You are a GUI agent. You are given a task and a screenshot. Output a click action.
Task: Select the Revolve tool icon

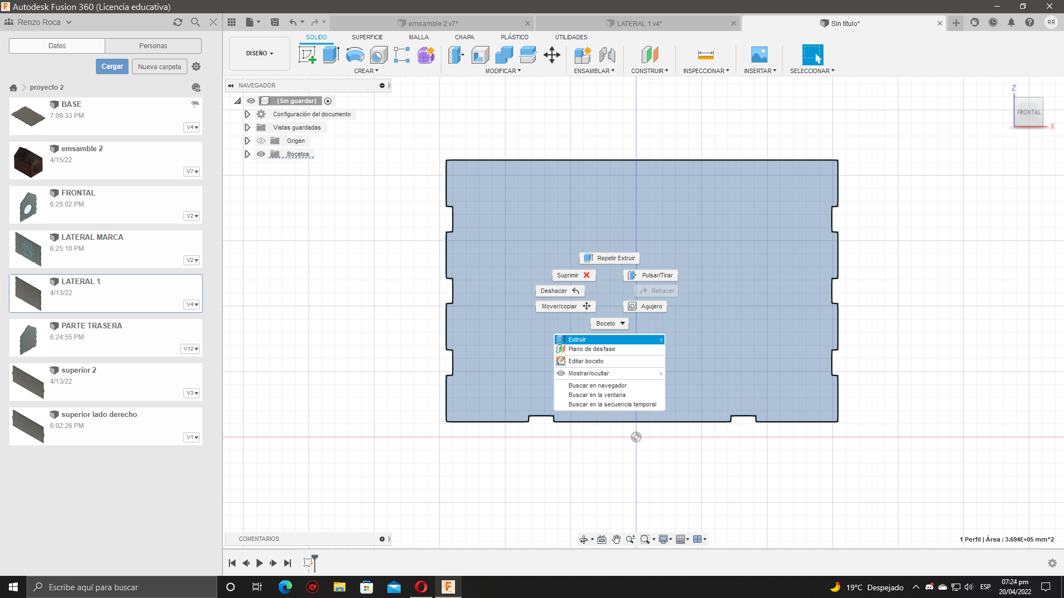click(355, 55)
